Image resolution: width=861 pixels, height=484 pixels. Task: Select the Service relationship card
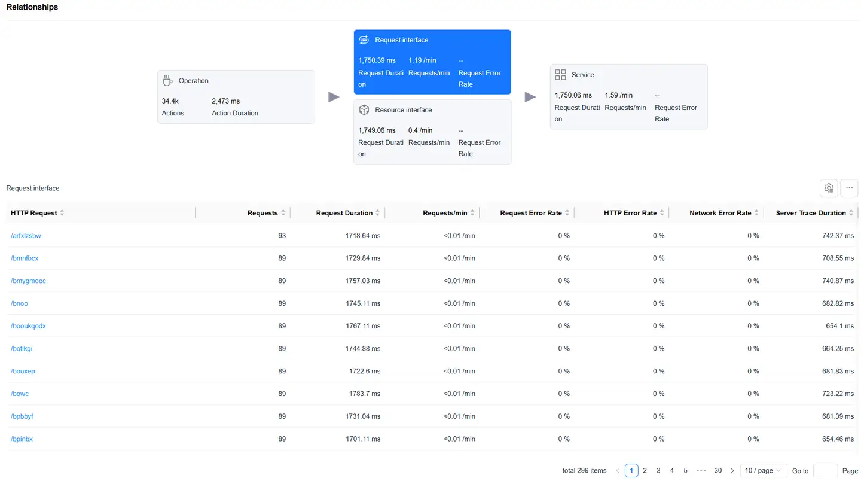click(x=628, y=97)
